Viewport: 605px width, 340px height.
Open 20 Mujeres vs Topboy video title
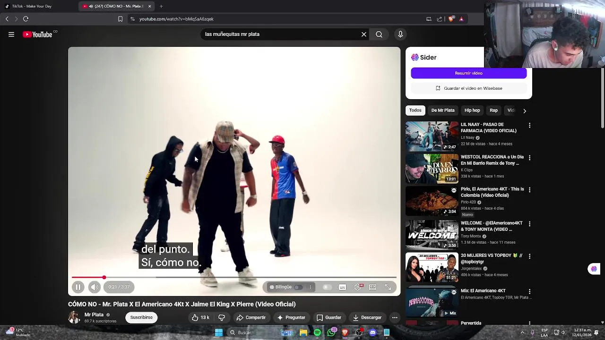492,259
